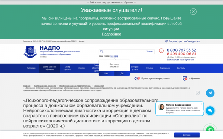The height and width of the screenshot is (139, 223).
Task: Go to Главная breadcrumb
Action: pos(27,86)
